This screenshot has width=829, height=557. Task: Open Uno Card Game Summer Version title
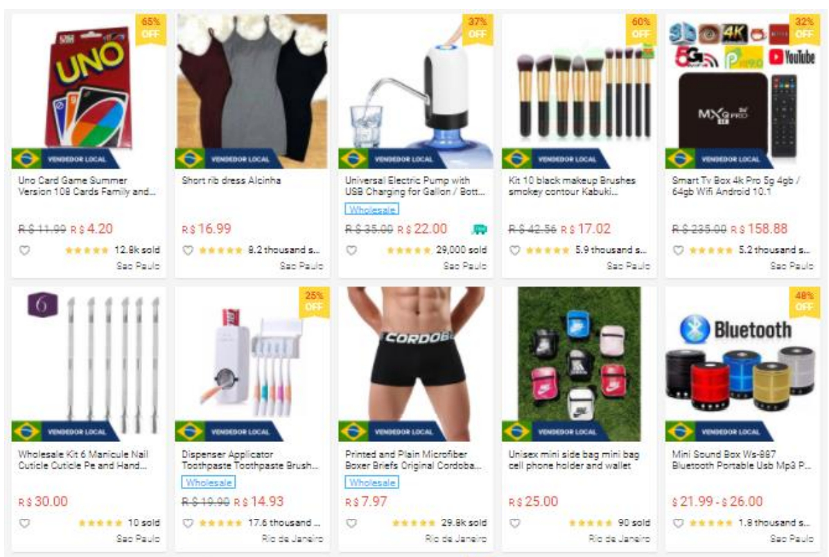87,186
